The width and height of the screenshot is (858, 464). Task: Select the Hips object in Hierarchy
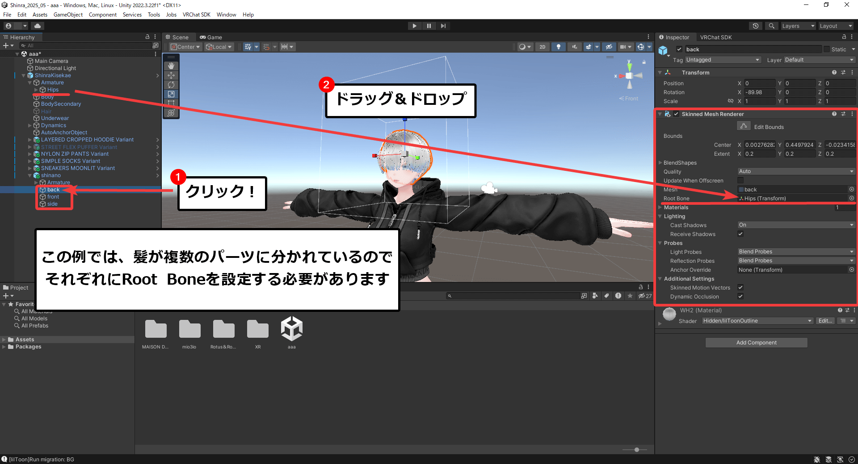(x=53, y=90)
